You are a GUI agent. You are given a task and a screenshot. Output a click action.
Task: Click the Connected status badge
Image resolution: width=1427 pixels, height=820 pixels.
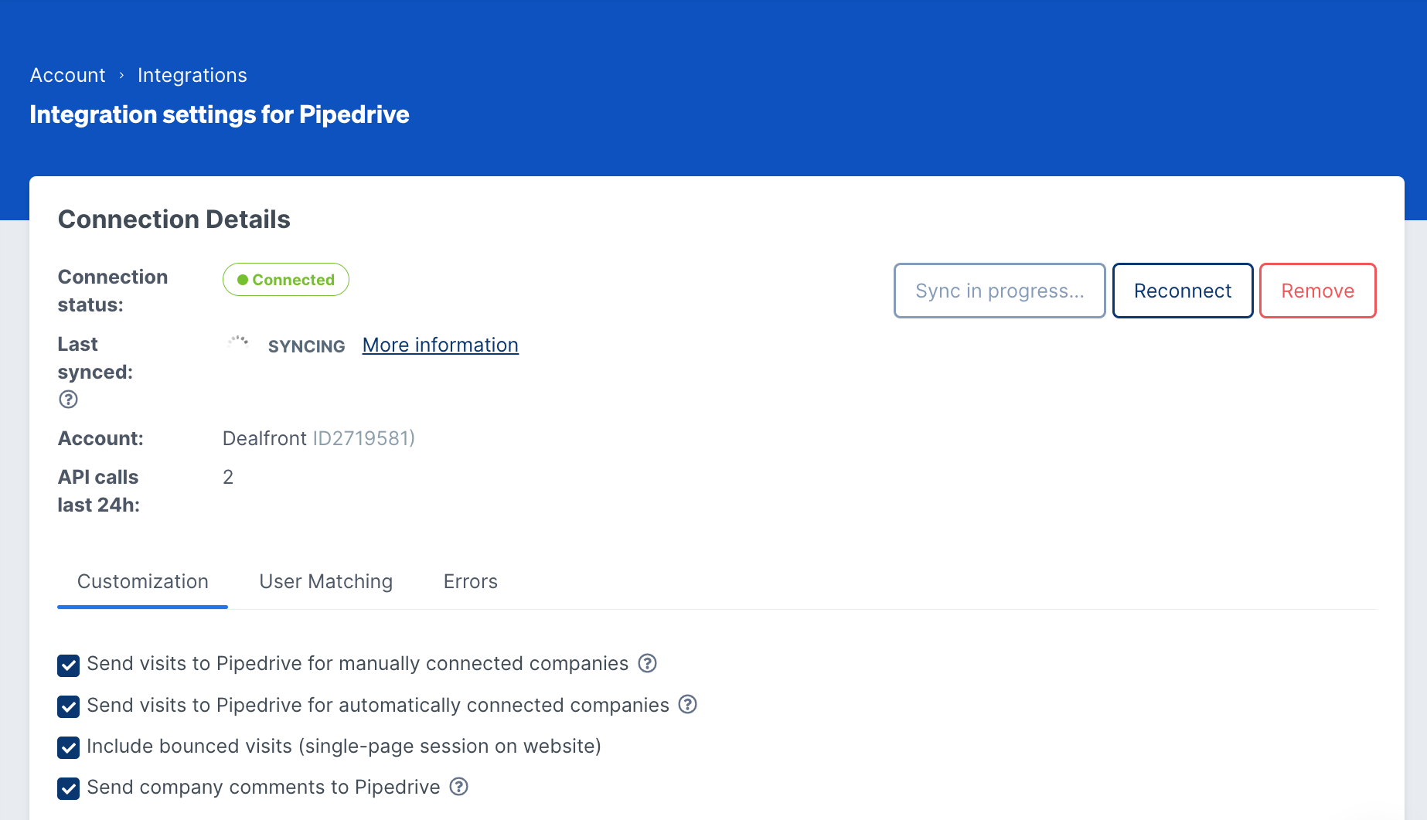(x=286, y=280)
